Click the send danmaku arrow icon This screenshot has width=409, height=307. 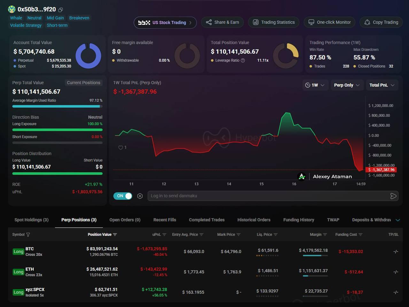pos(393,196)
